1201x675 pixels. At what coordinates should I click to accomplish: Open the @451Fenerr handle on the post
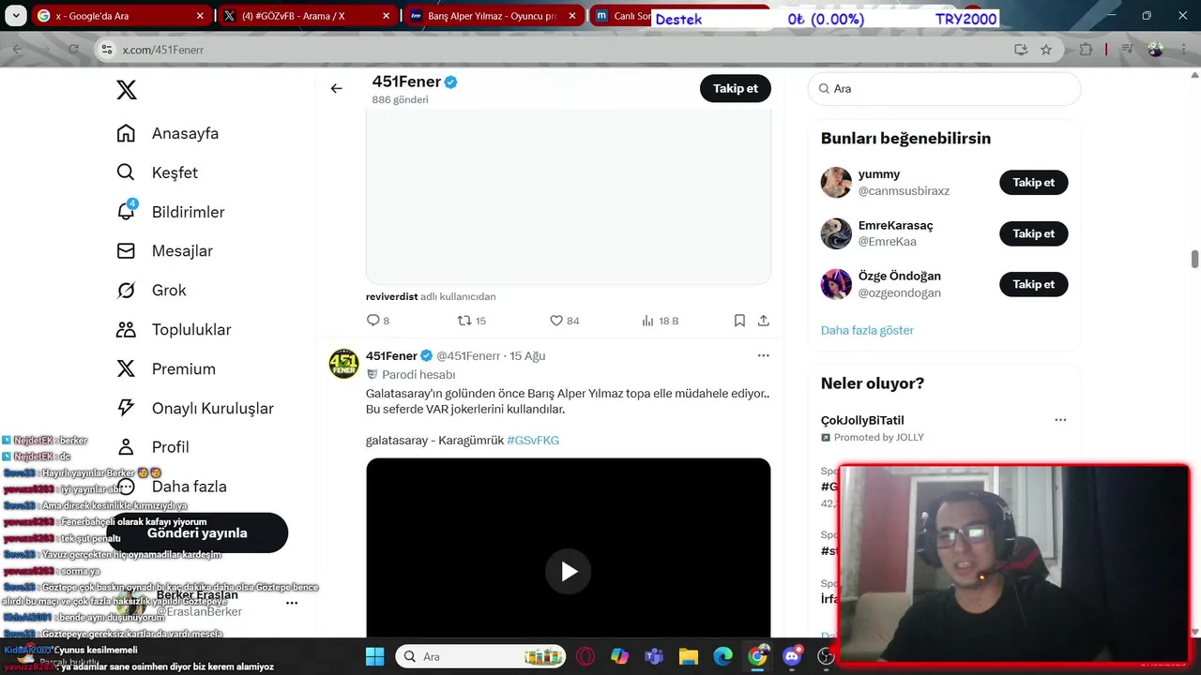click(468, 355)
